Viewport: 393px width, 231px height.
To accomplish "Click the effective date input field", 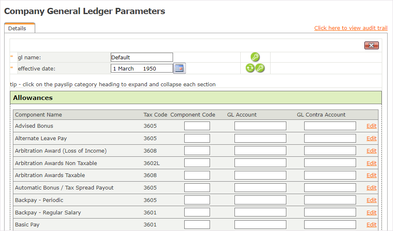I will (x=142, y=68).
